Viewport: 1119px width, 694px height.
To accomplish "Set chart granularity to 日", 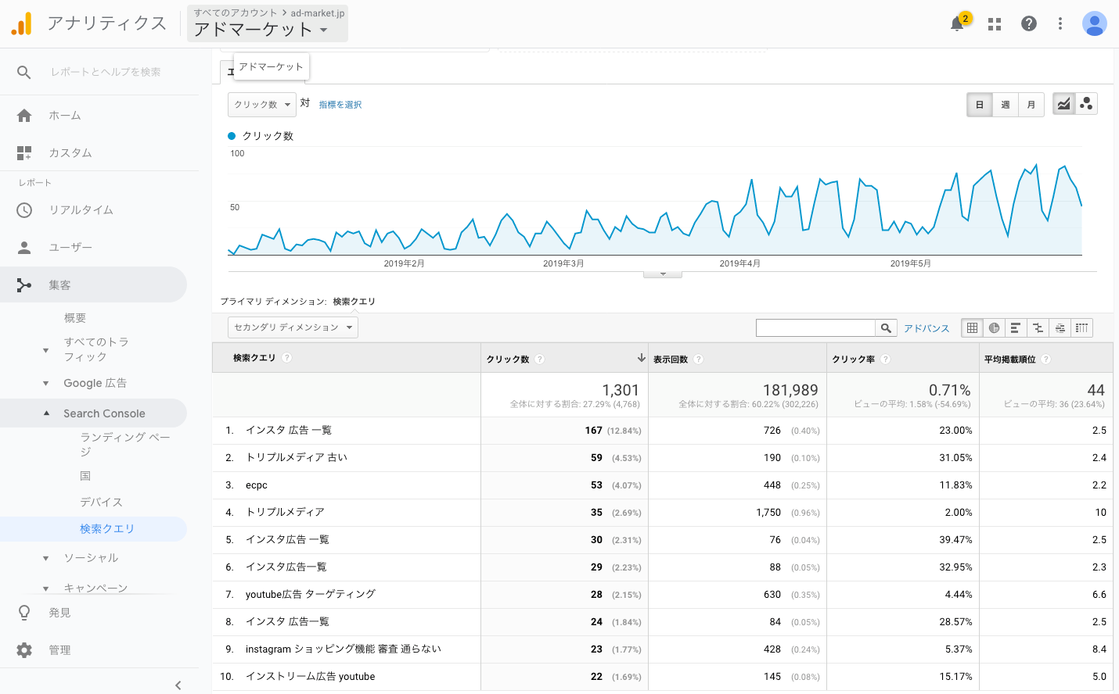I will [980, 105].
